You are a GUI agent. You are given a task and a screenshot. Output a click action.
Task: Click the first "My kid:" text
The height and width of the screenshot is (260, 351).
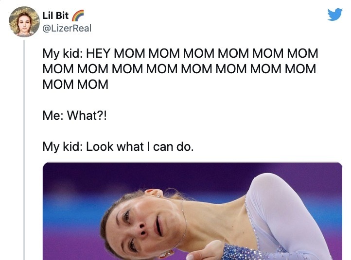pos(62,54)
